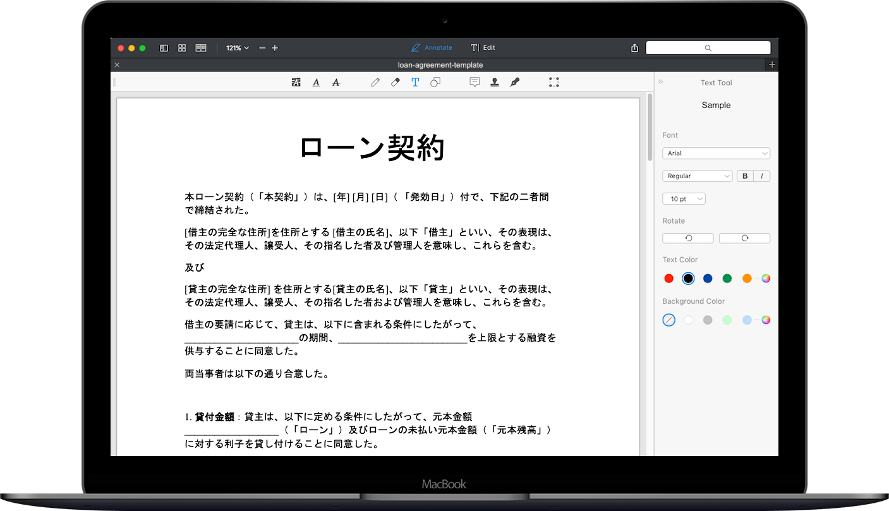Viewport: 889px width, 511px height.
Task: Select no background color
Action: pyautogui.click(x=668, y=320)
